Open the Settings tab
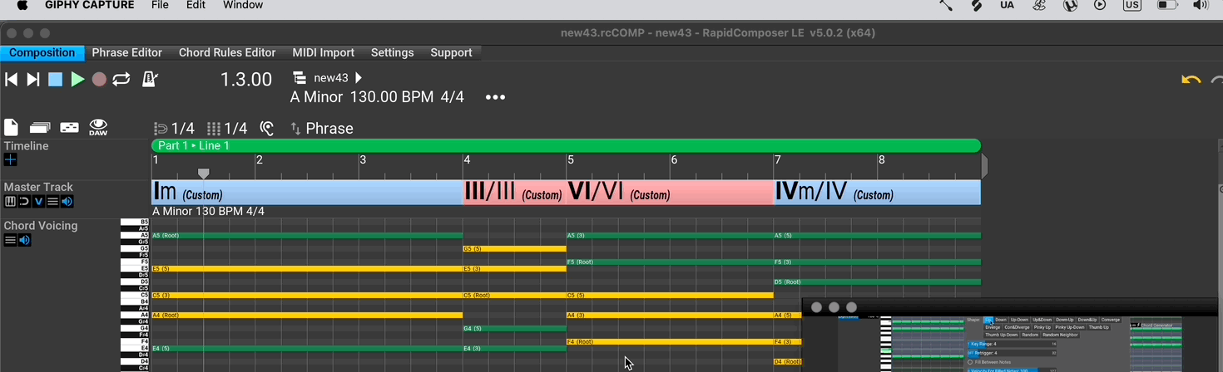1223x372 pixels. [x=392, y=52]
